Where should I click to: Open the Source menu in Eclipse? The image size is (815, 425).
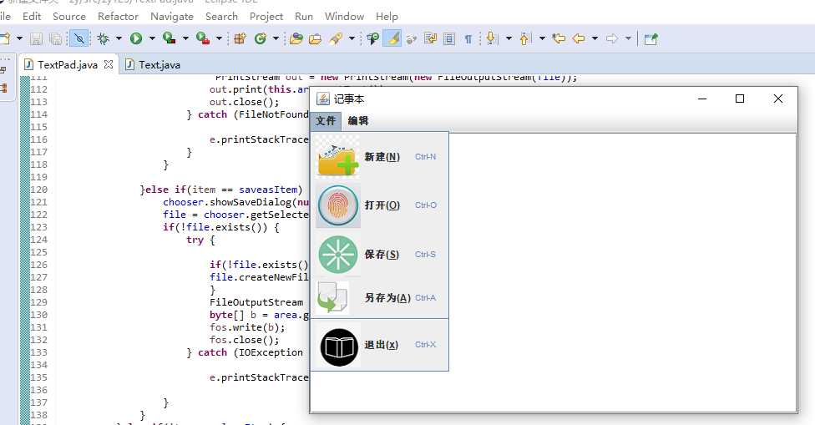(69, 17)
